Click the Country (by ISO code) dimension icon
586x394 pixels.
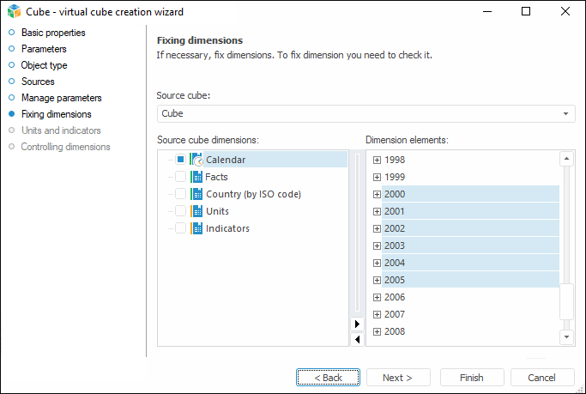pyautogui.click(x=196, y=194)
